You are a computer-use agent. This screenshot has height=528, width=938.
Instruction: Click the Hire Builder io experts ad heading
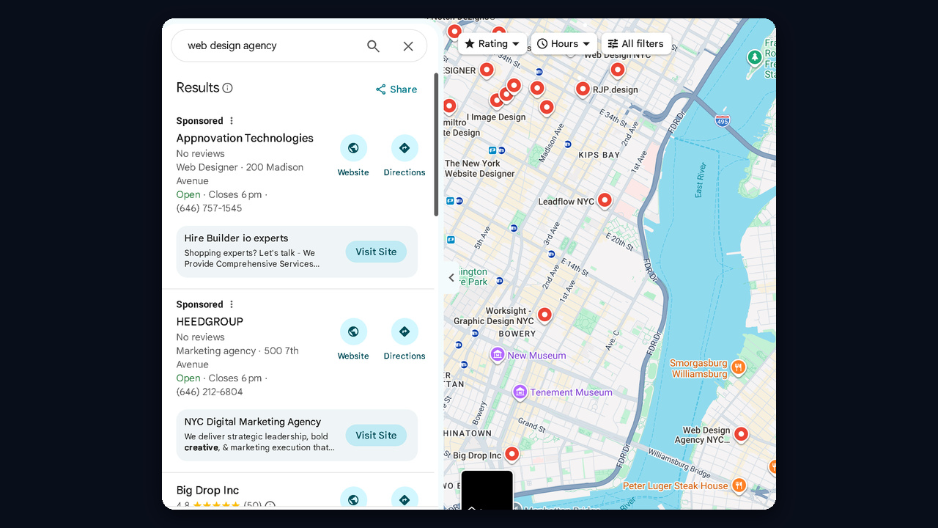(x=236, y=238)
